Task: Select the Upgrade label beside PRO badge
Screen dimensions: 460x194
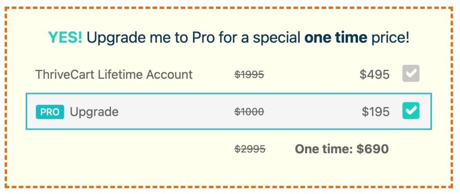Action: click(x=94, y=112)
